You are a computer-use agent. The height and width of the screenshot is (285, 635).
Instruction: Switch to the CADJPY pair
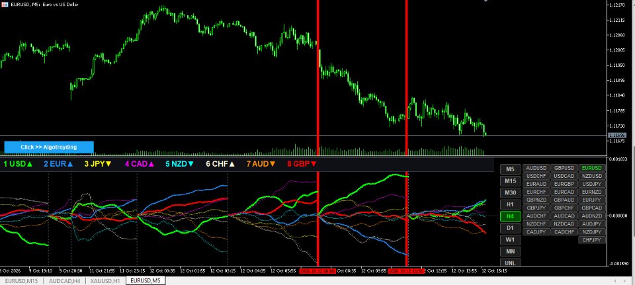point(536,232)
